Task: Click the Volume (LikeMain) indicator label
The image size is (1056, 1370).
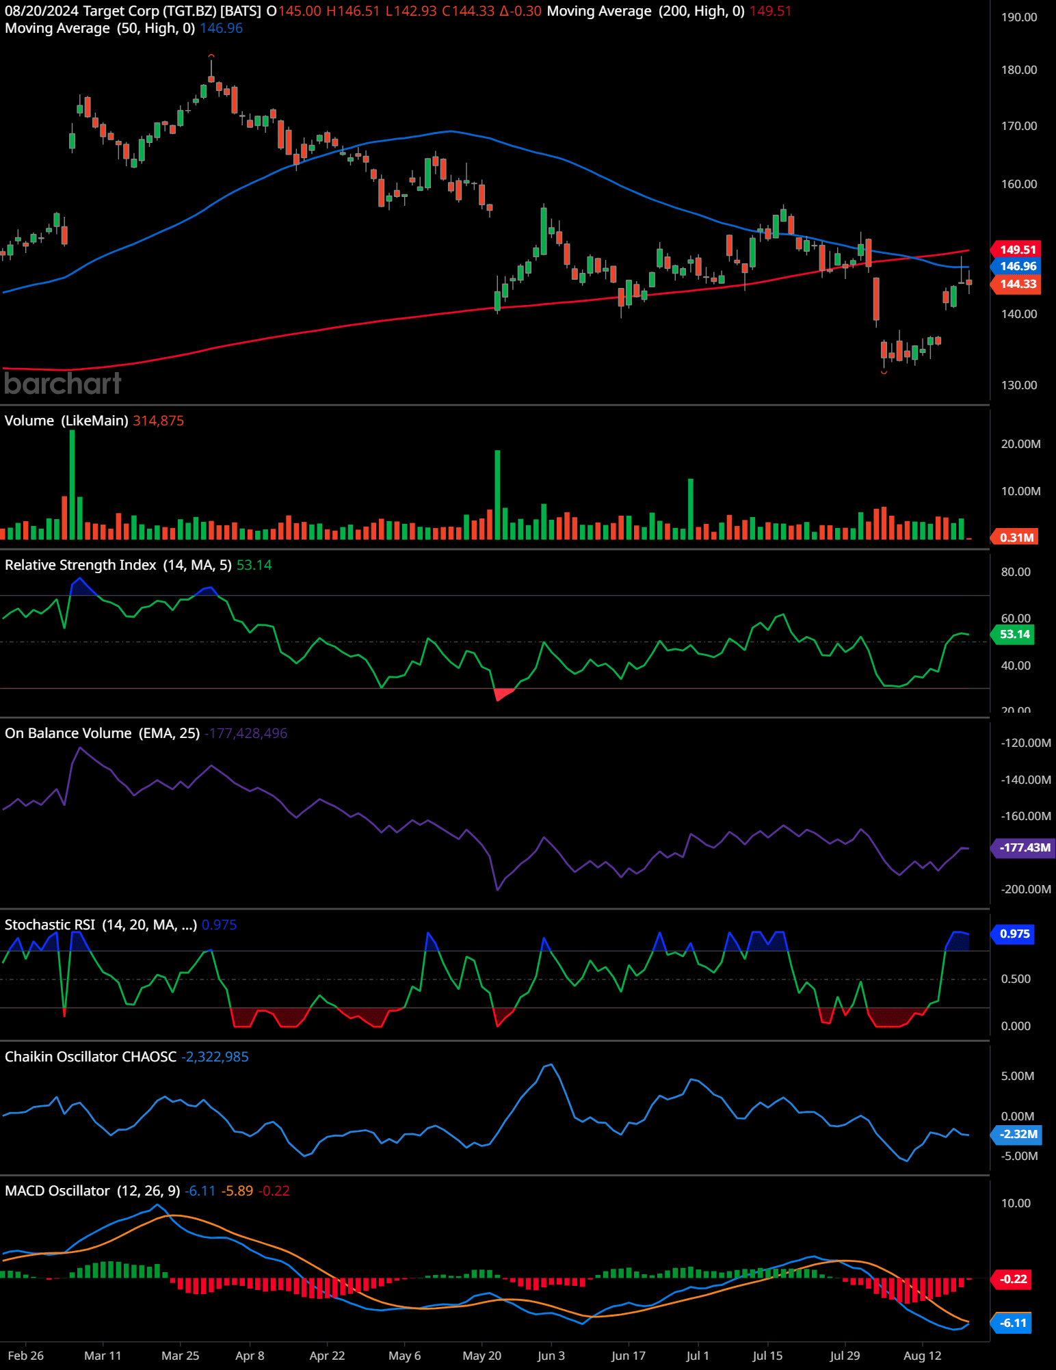Action: tap(66, 421)
